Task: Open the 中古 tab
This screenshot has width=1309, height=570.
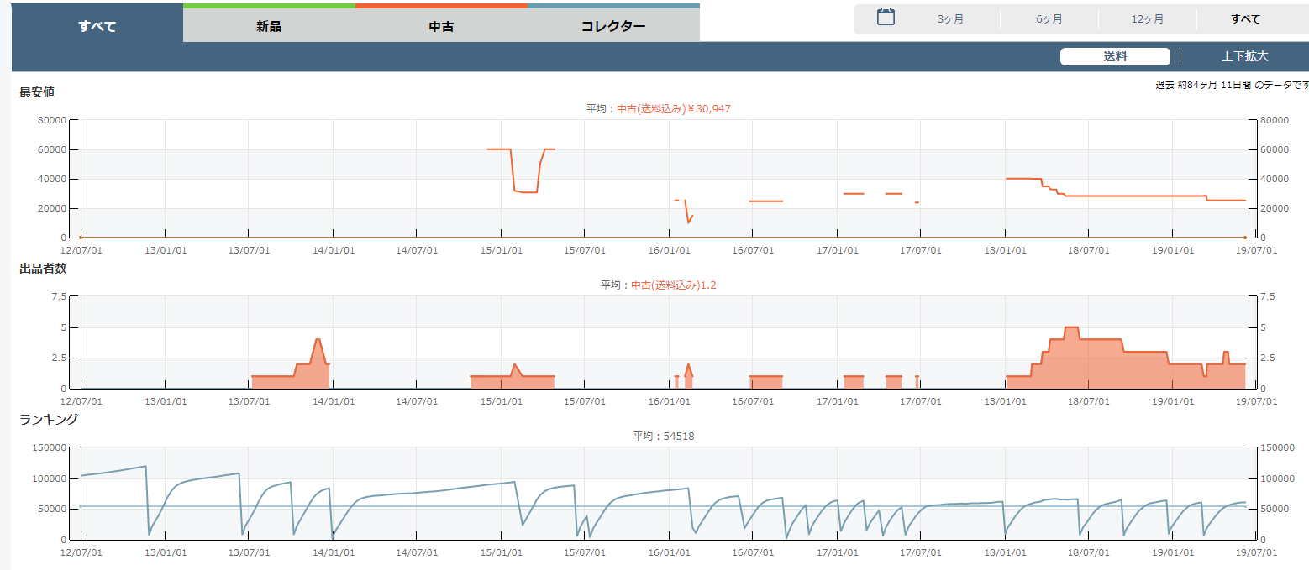Action: click(x=441, y=26)
